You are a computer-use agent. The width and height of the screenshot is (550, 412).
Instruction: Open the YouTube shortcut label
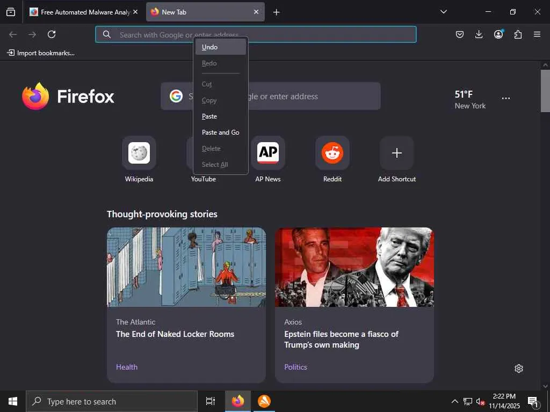point(204,179)
